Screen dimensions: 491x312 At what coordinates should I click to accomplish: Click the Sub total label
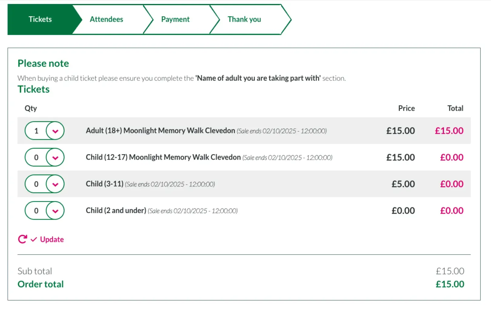[x=35, y=271]
